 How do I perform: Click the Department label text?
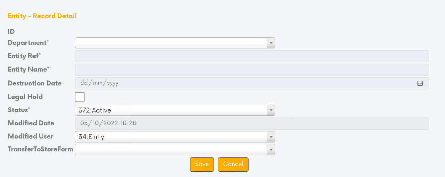28,43
